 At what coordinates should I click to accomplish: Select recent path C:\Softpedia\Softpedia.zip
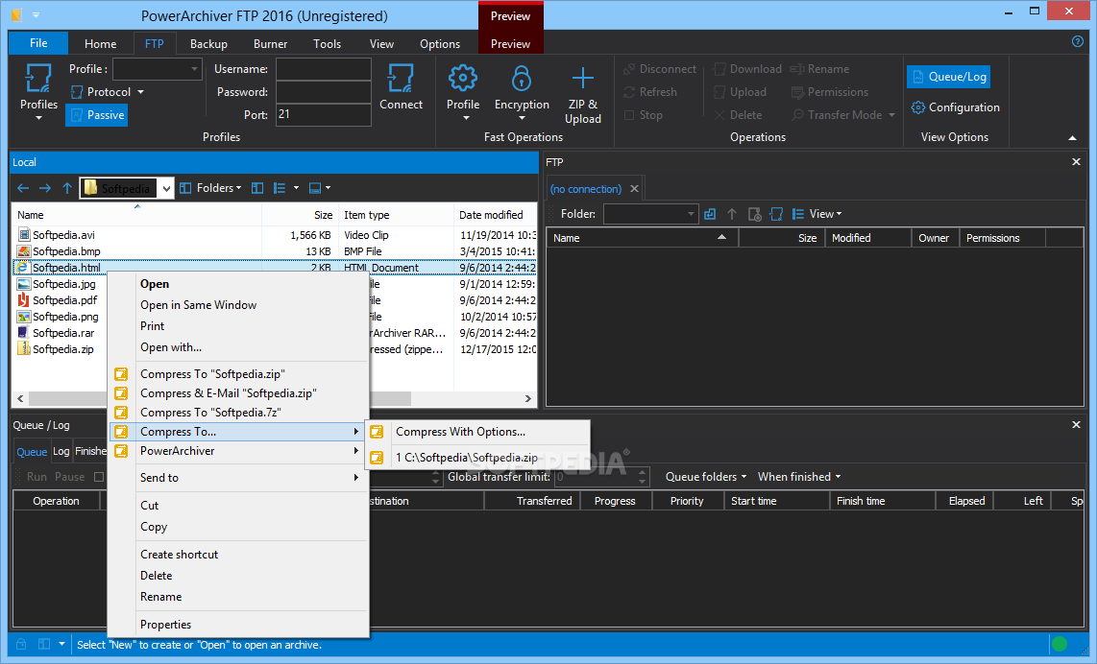point(477,458)
